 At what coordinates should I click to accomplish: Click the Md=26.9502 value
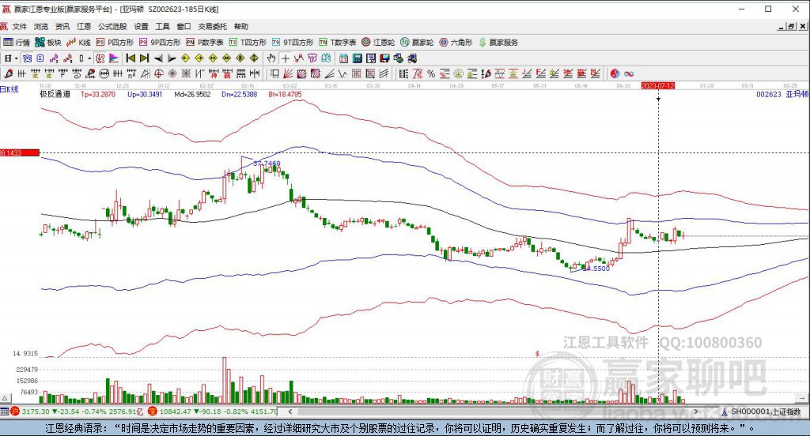pos(192,95)
